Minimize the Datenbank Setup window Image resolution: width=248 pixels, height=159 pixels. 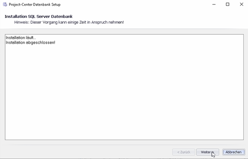214,5
